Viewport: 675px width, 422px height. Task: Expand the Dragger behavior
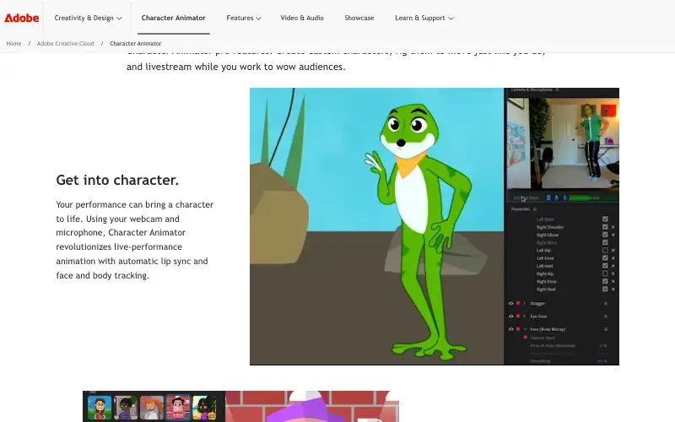[525, 303]
